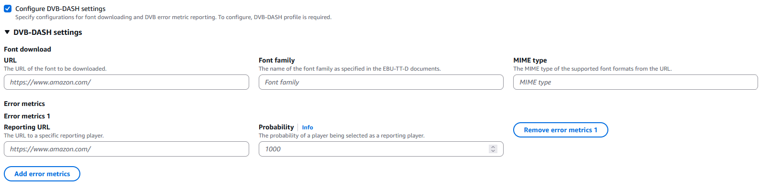Click the Probability field label
This screenshot has height=190, width=759.
[x=276, y=127]
